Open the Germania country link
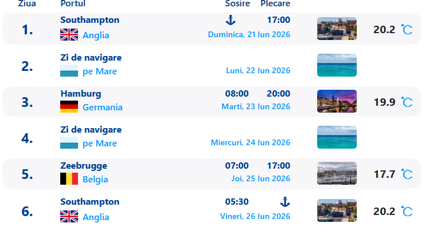 [103, 107]
